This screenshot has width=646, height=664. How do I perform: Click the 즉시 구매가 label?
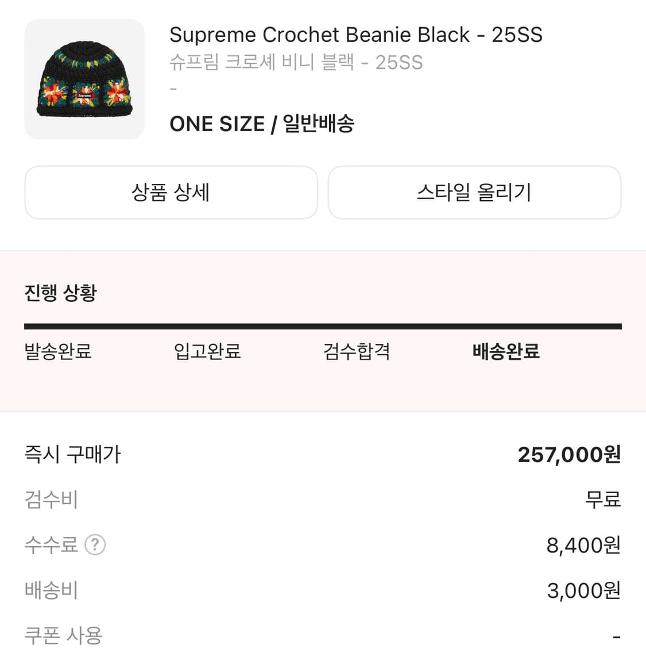(x=73, y=455)
